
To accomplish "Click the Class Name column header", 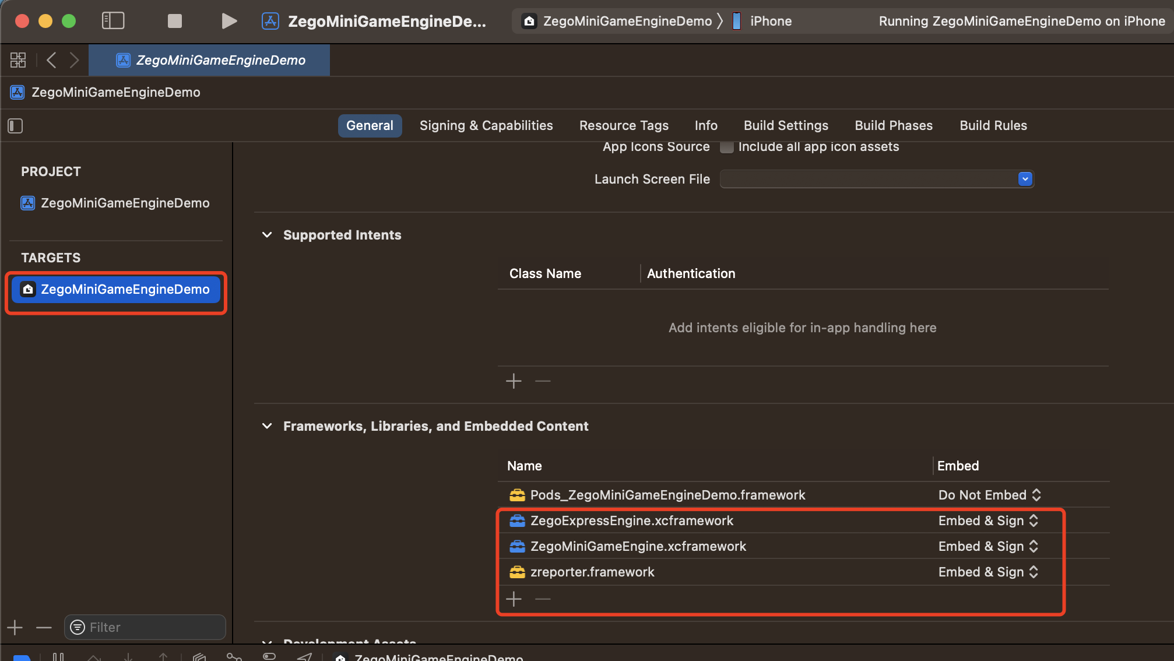I will (545, 273).
